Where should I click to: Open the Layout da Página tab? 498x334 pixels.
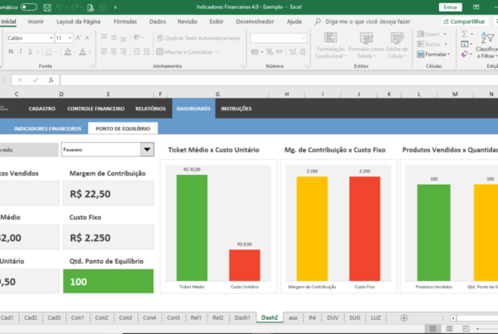[79, 22]
